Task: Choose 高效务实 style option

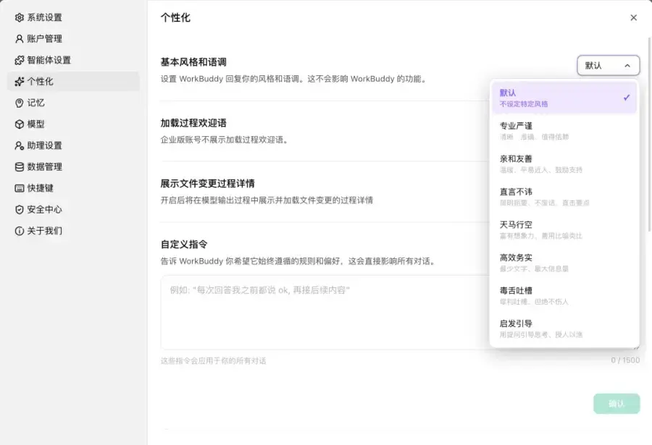Action: (564, 263)
